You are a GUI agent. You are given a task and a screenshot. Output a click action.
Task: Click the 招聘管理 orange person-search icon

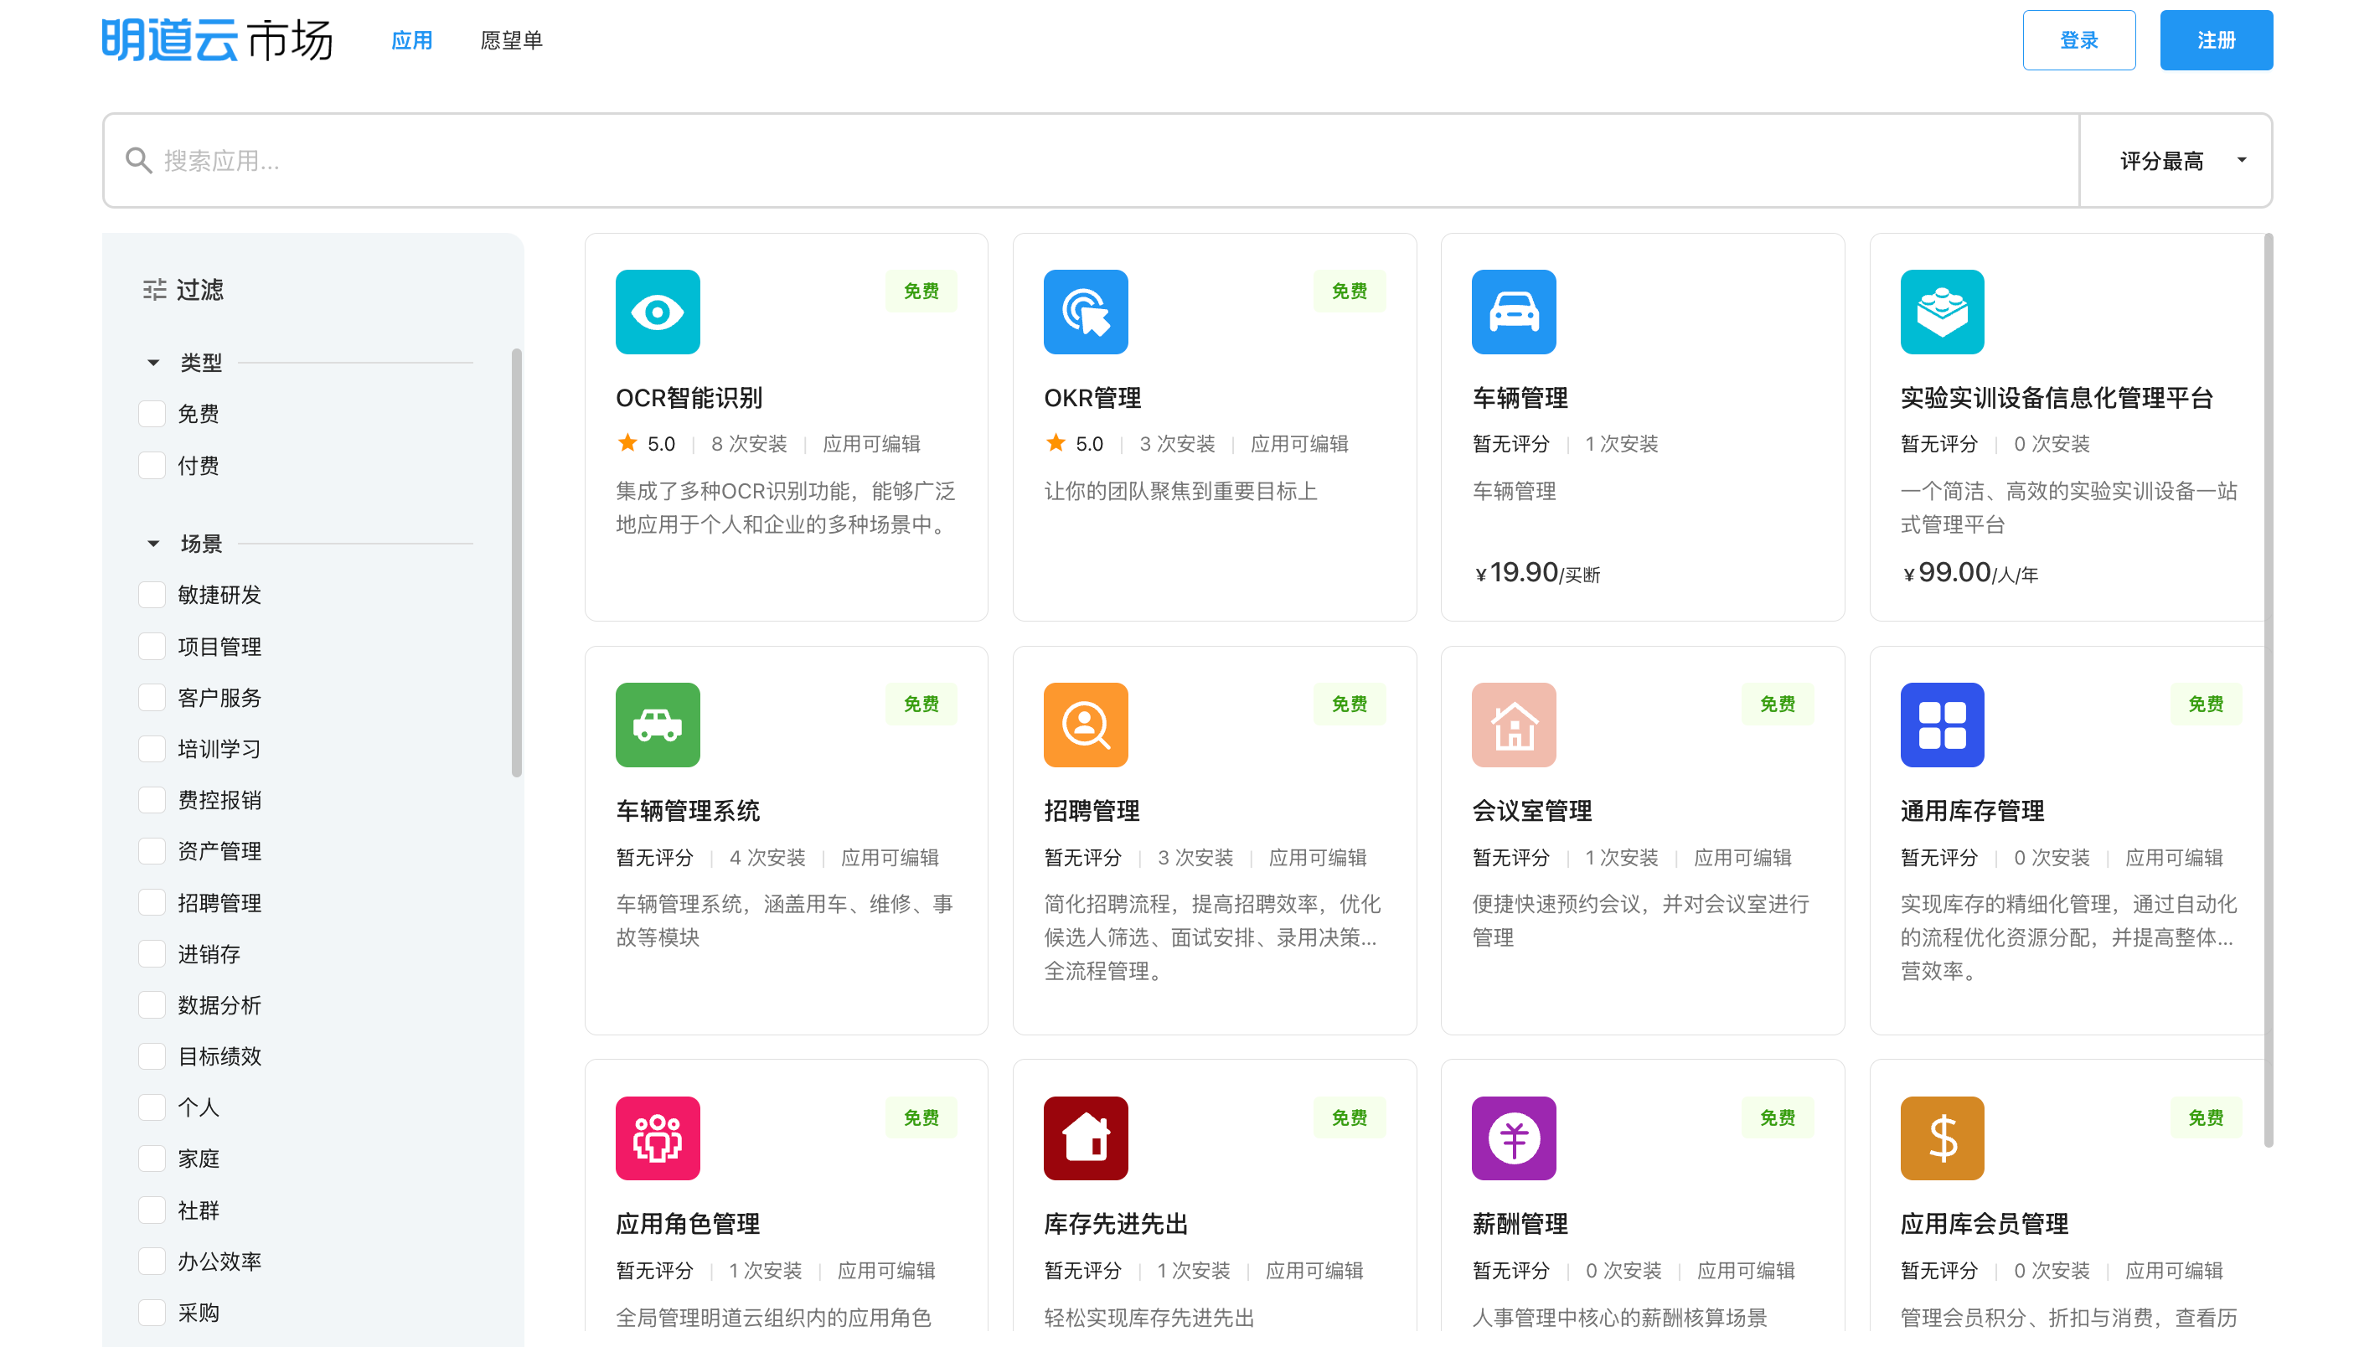(1085, 725)
